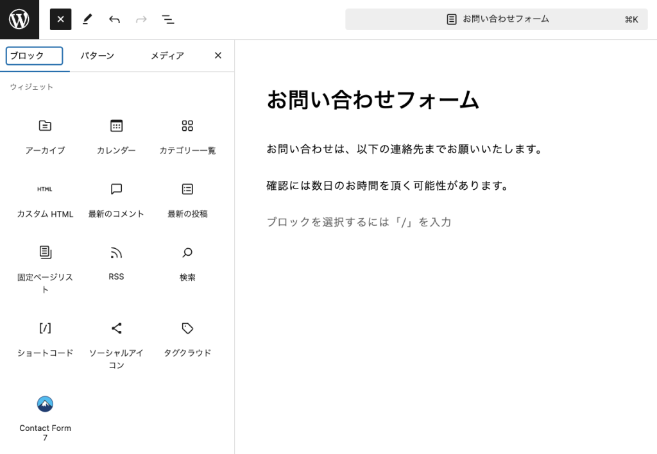The height and width of the screenshot is (454, 657).
Task: Click the empty paragraph placeholder text
Action: point(358,222)
